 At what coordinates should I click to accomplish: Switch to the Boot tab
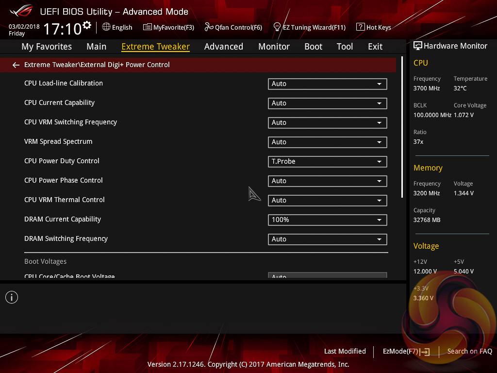(x=313, y=47)
